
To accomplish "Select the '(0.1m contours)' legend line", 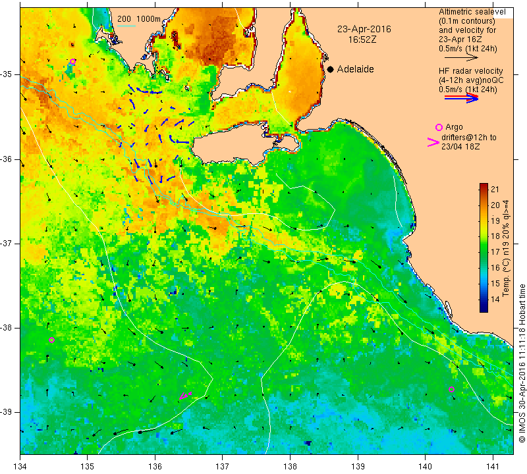I will click(467, 21).
